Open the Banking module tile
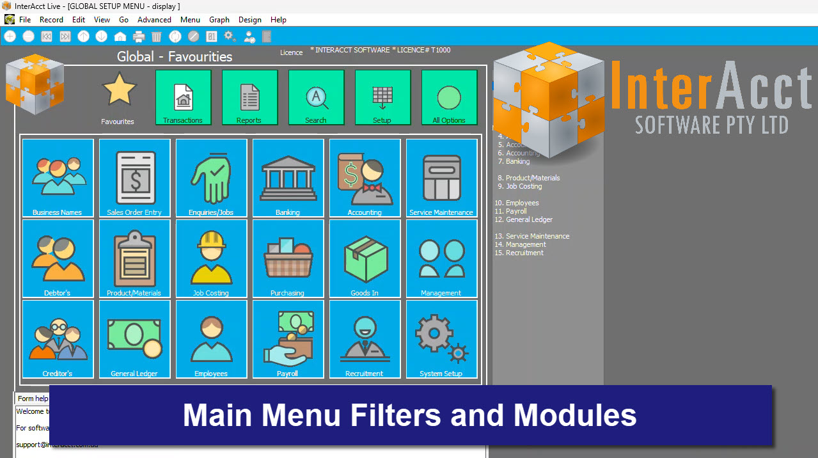This screenshot has width=818, height=458. (288, 178)
